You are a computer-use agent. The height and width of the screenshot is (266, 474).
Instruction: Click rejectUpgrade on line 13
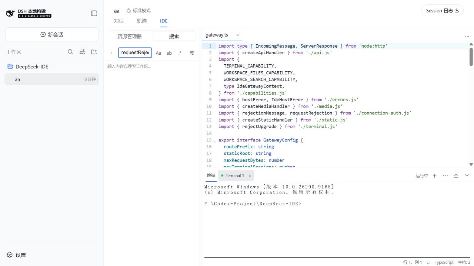pyautogui.click(x=259, y=126)
